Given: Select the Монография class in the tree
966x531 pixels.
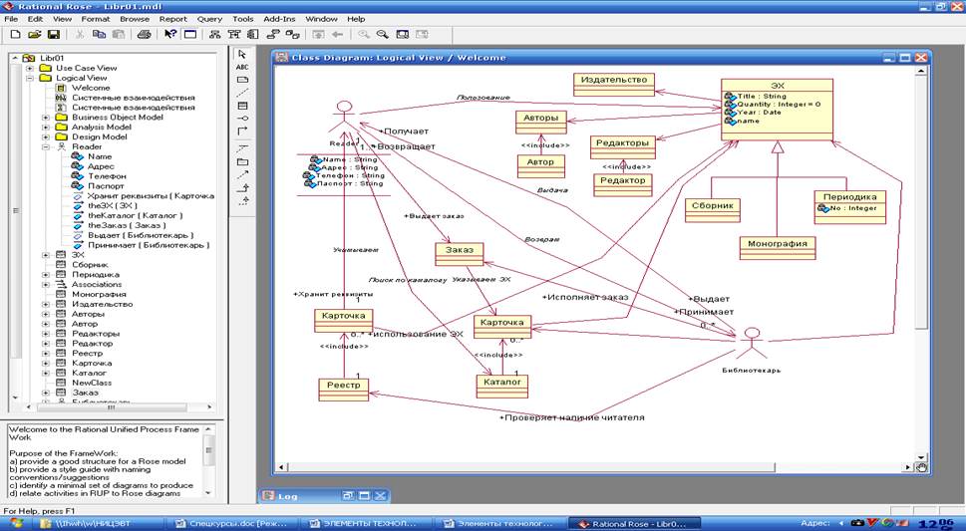Looking at the screenshot, I should 99,294.
